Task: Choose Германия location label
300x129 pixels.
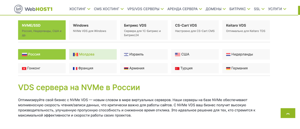Action: pos(240,68)
